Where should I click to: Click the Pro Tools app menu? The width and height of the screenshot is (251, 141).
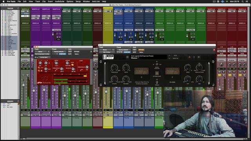pos(11,2)
